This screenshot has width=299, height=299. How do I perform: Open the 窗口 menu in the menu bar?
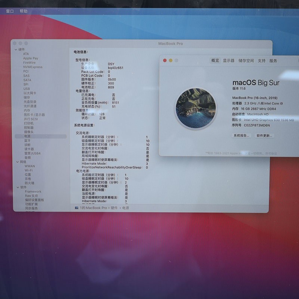point(10,11)
